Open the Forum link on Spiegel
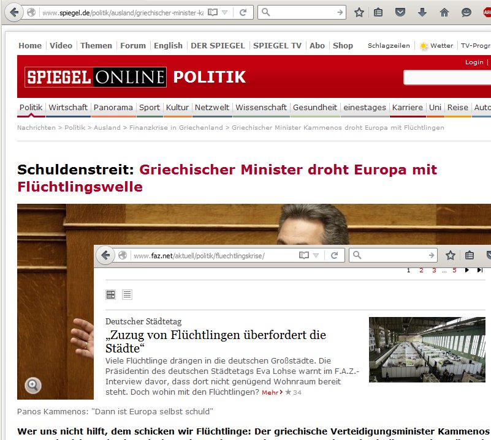 (133, 46)
